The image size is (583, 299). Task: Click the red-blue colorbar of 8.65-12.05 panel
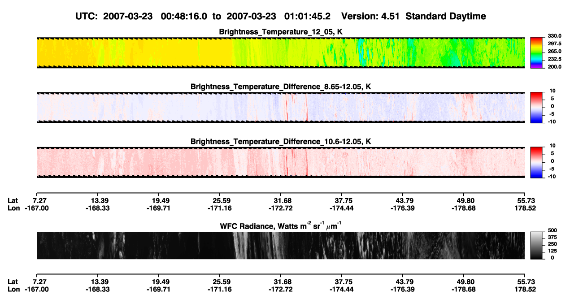[536, 108]
